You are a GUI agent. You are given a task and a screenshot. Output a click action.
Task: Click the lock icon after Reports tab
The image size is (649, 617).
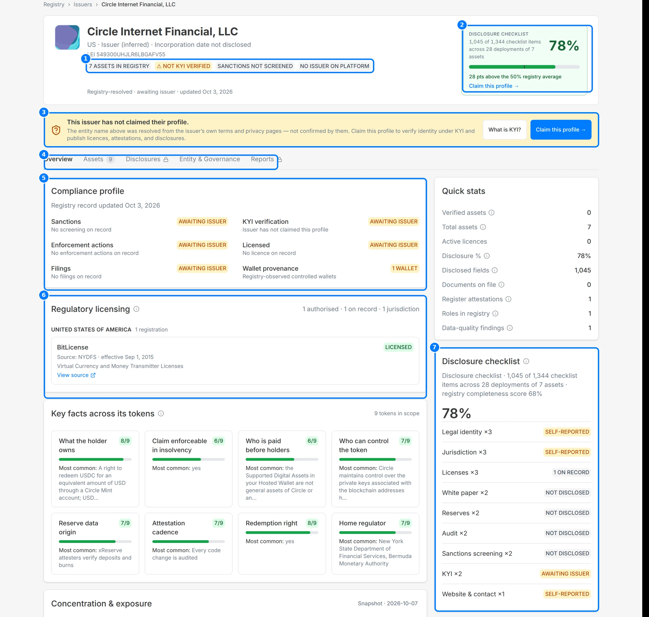click(x=279, y=159)
